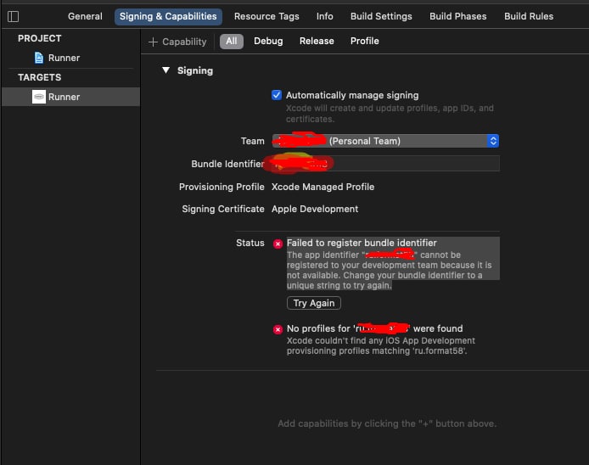Click the Failed to register bundle identifier message

pos(362,243)
